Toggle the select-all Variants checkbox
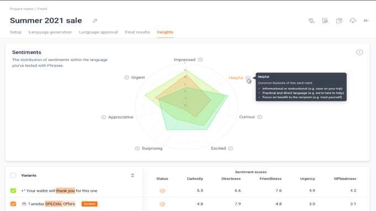This screenshot has height=211, width=376. 13,175
